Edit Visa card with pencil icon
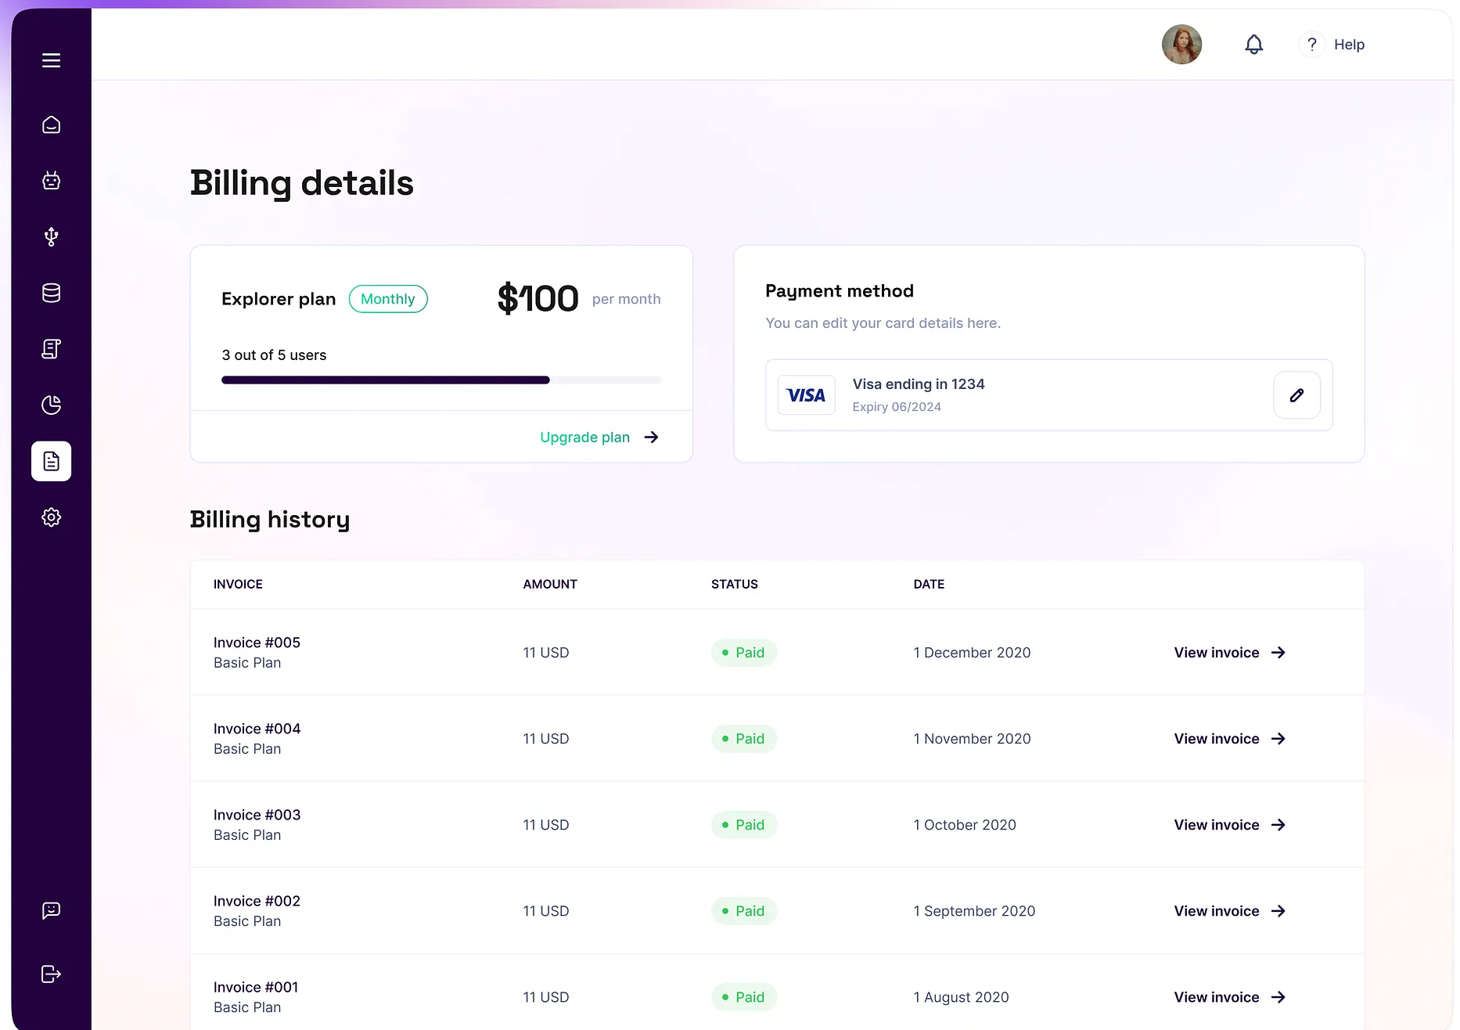The width and height of the screenshot is (1460, 1030). tap(1296, 395)
